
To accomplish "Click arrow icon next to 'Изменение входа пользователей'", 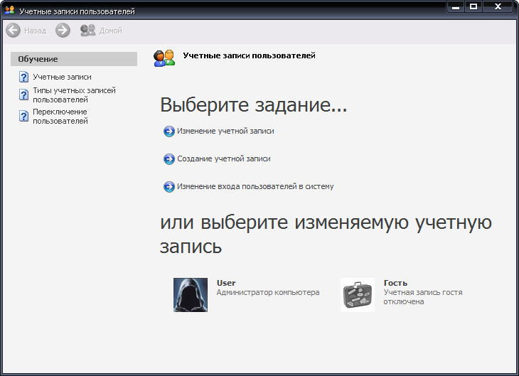I will pyautogui.click(x=168, y=187).
